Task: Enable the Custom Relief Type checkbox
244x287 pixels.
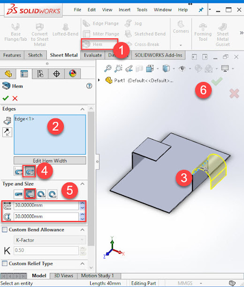Action: pos(5,264)
